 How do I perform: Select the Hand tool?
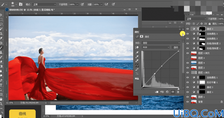pyautogui.click(x=1, y=99)
